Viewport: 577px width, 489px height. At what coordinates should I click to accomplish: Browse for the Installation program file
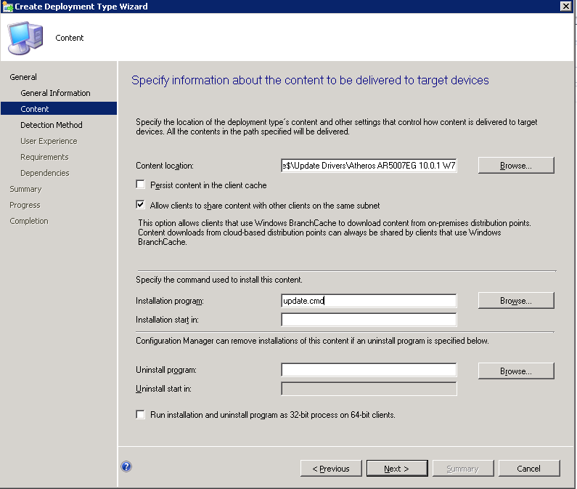(515, 300)
